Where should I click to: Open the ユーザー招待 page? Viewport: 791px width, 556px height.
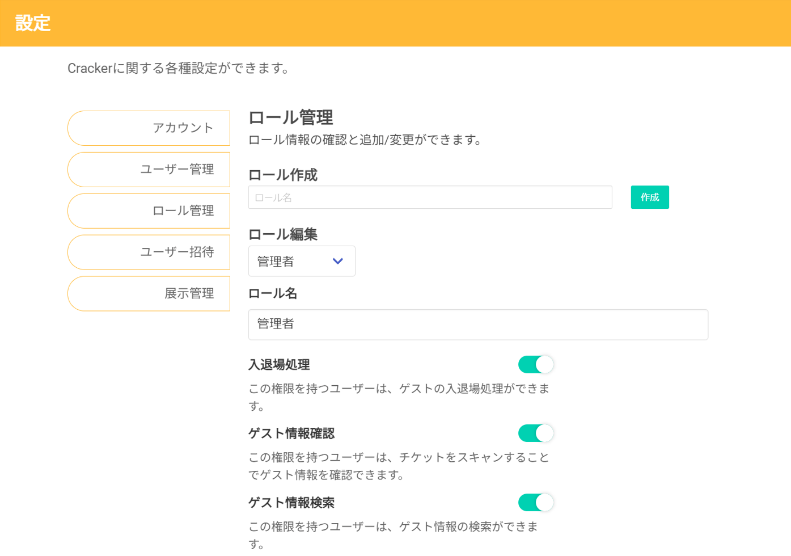tap(149, 252)
